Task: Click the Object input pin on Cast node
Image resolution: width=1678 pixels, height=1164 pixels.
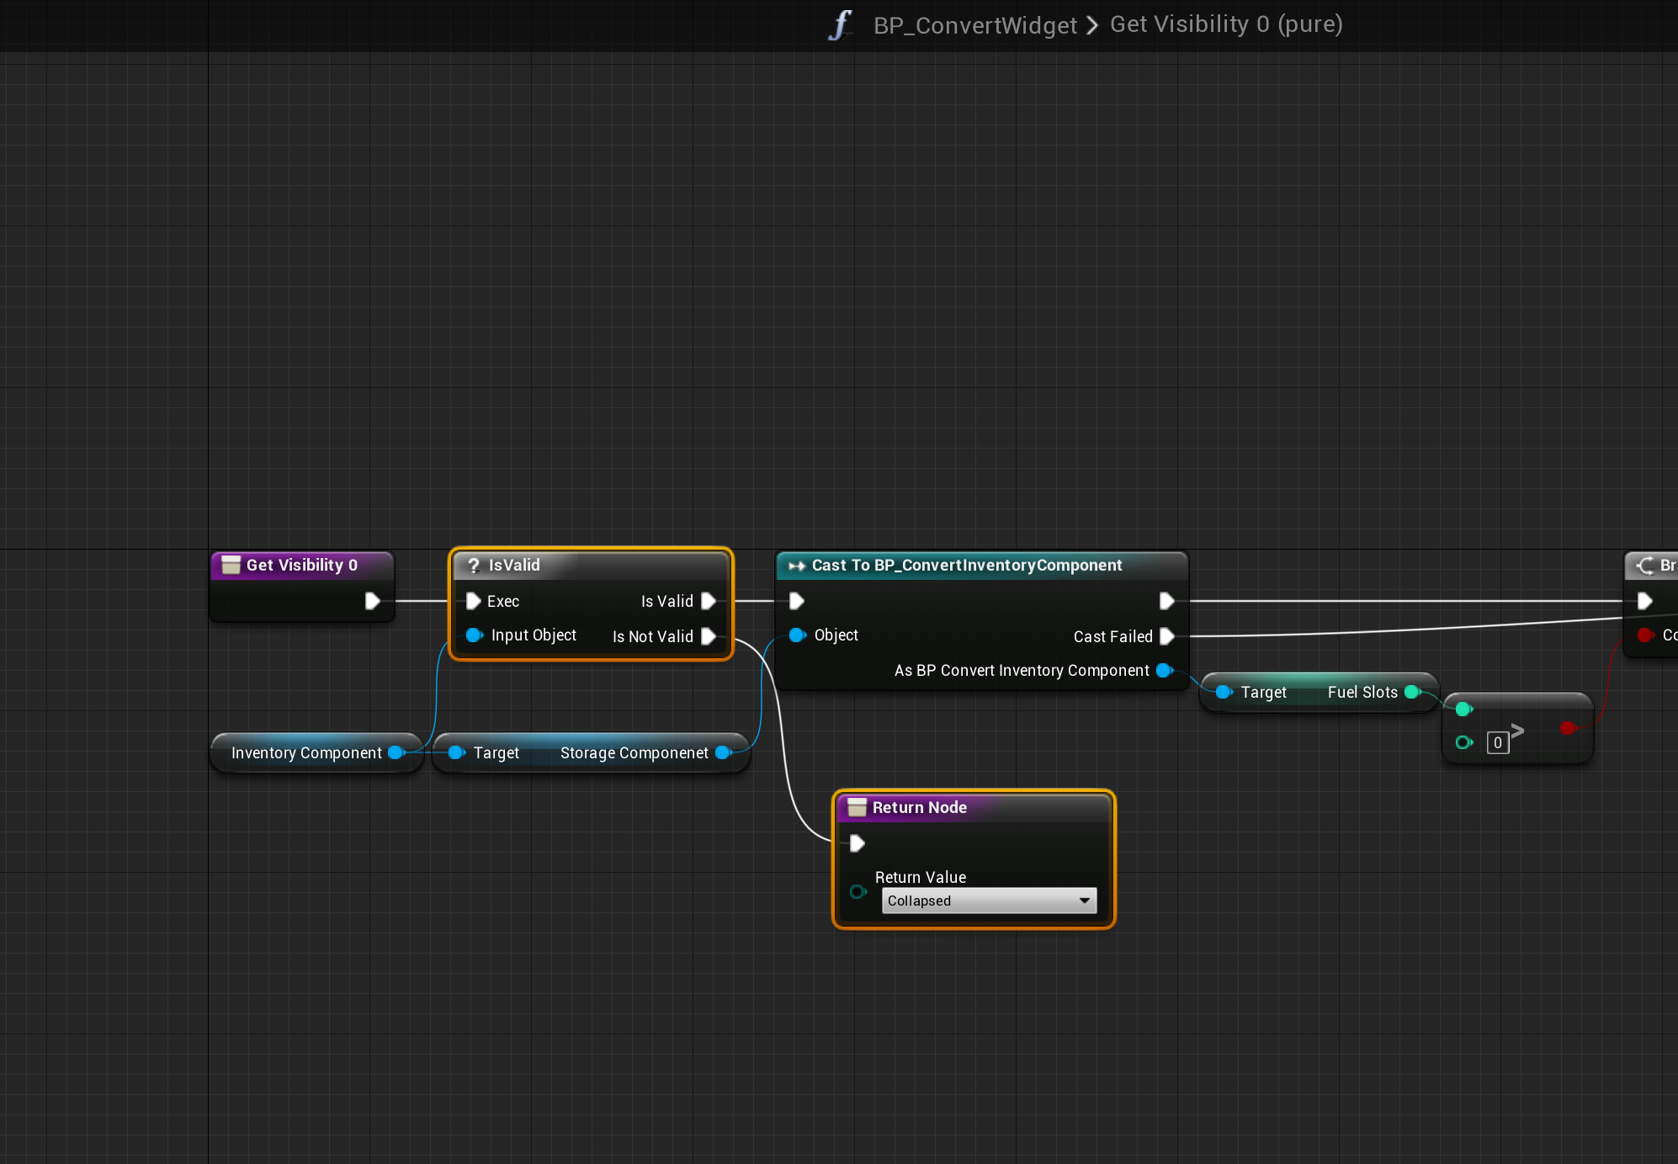Action: click(796, 635)
